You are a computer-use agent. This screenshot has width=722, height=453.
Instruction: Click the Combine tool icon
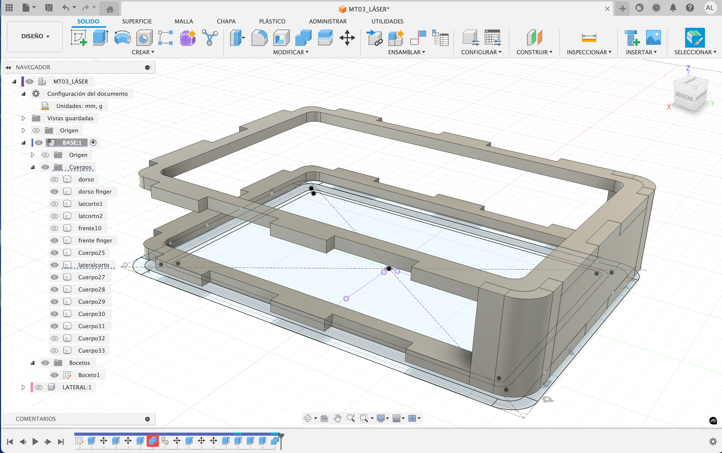click(303, 38)
